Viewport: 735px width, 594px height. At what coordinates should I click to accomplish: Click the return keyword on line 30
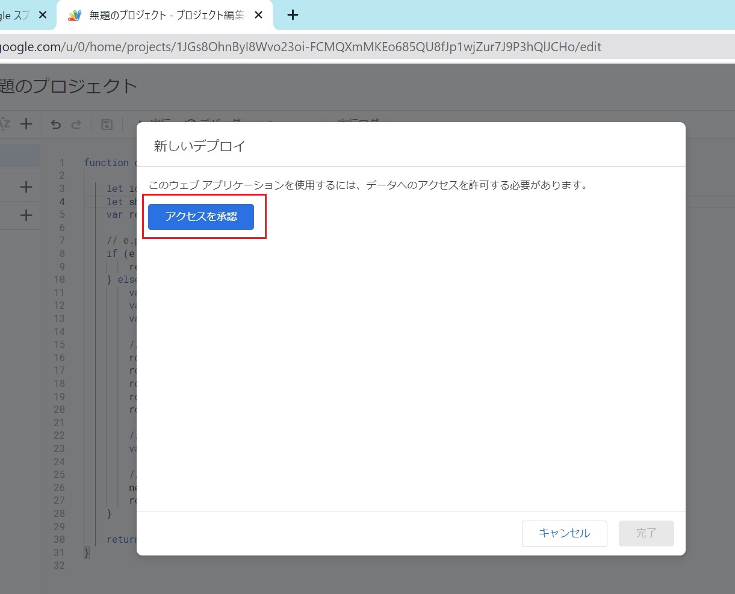click(x=122, y=539)
